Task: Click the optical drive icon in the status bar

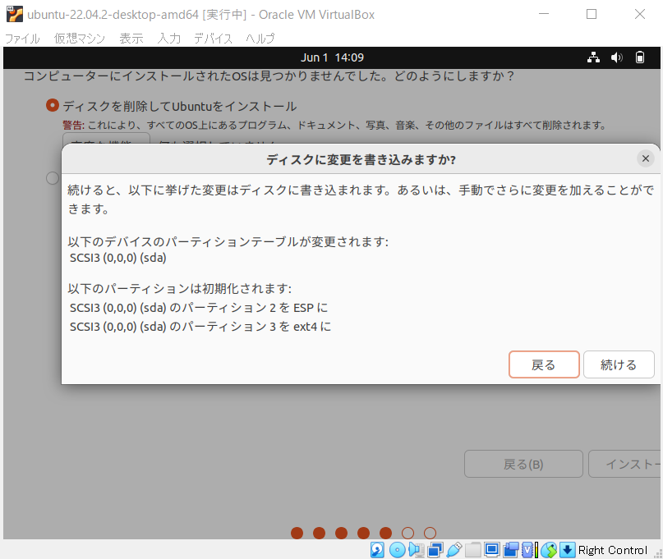Action: click(397, 549)
